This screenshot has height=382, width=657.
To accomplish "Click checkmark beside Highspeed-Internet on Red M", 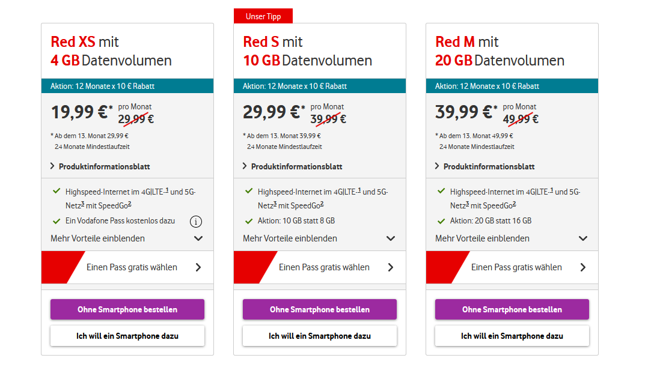I will [x=441, y=192].
